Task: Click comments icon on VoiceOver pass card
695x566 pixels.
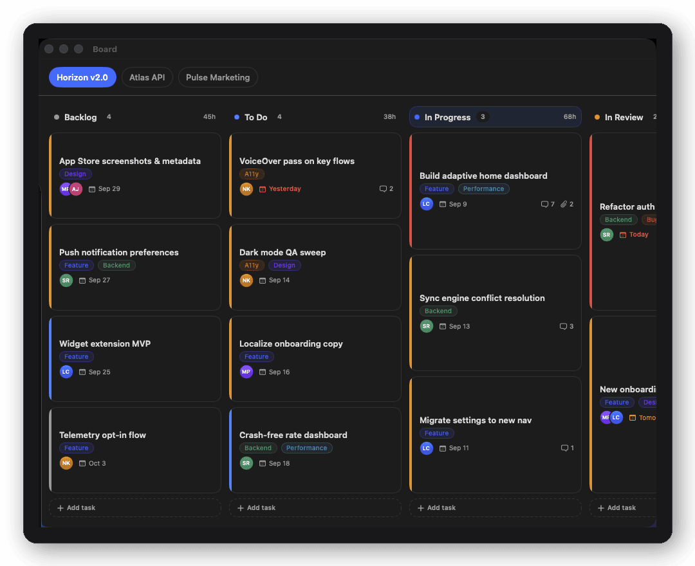Action: [383, 189]
